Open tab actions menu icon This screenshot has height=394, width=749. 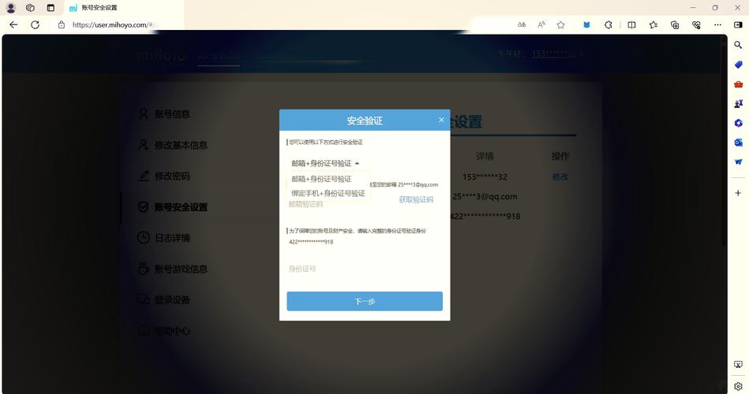51,8
